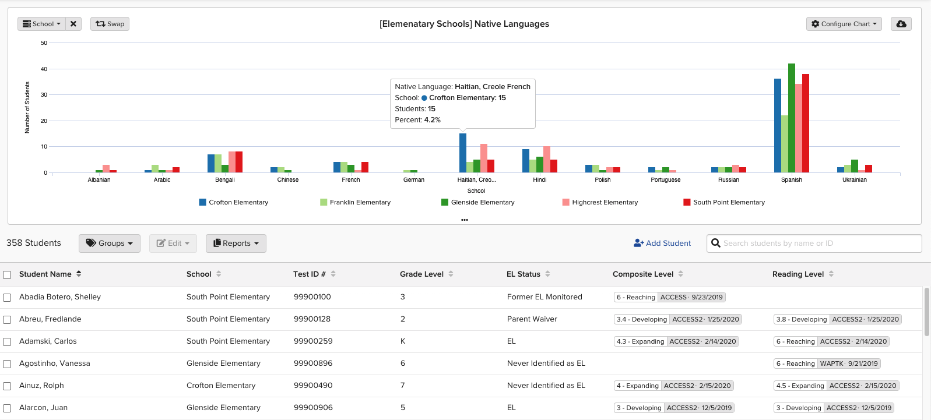Check the box for Alarcon, Juan

click(x=7, y=408)
